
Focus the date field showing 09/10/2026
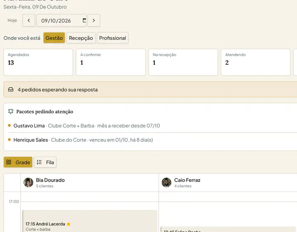[x=61, y=21]
